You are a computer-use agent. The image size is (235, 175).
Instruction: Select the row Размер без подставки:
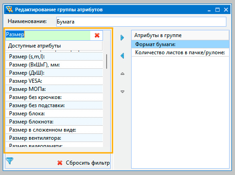click(54, 105)
